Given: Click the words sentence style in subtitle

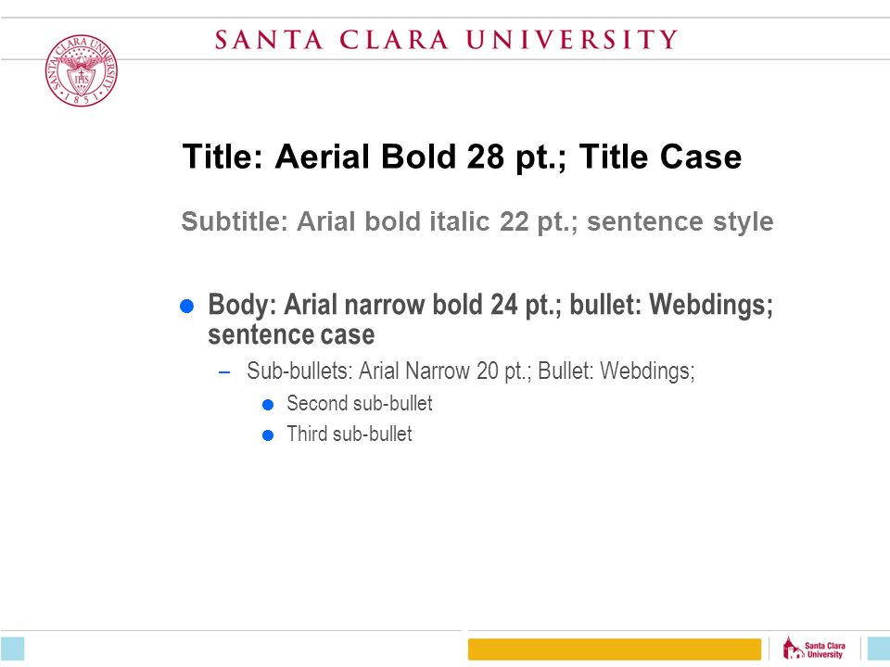Looking at the screenshot, I should pyautogui.click(x=680, y=221).
